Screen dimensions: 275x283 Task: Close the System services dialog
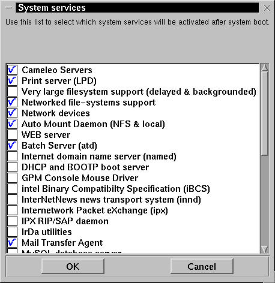(267, 8)
